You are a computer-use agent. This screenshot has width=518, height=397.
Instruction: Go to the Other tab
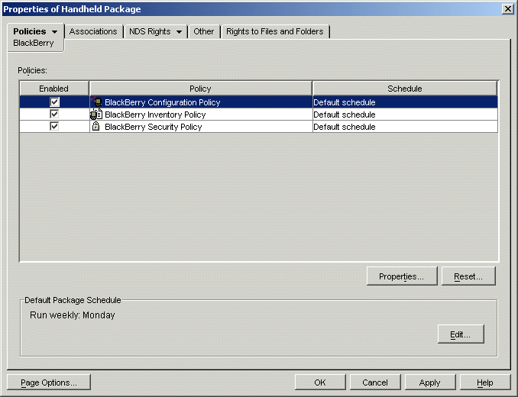coord(203,31)
